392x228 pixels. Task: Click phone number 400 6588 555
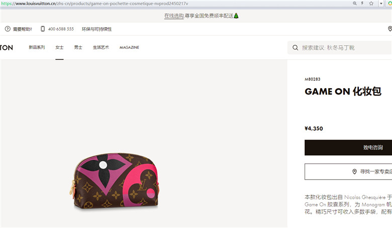61,29
